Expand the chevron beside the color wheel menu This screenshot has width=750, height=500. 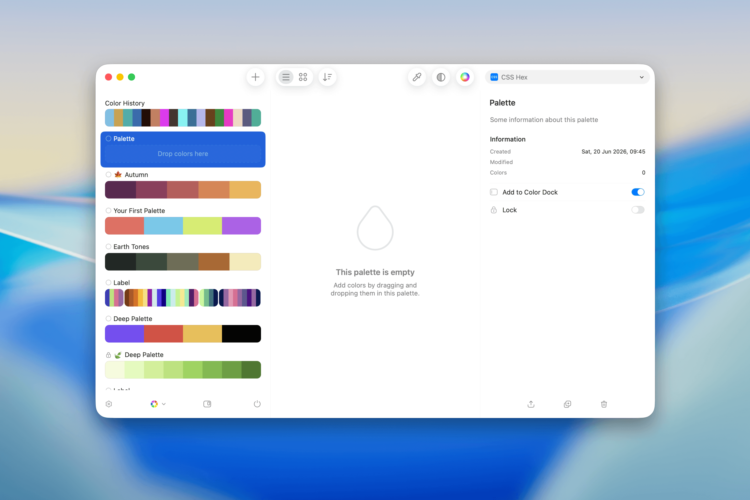(x=164, y=404)
